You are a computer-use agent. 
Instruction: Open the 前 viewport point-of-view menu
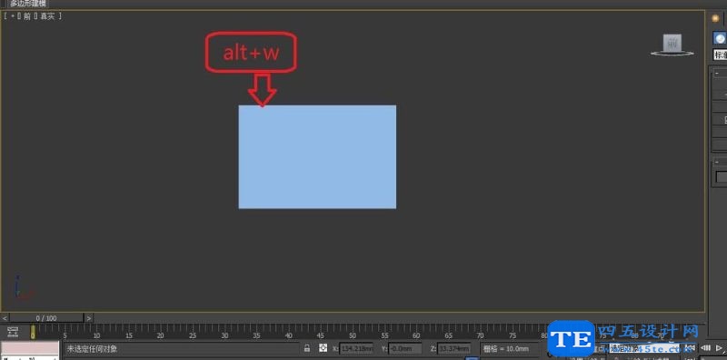pyautogui.click(x=27, y=16)
